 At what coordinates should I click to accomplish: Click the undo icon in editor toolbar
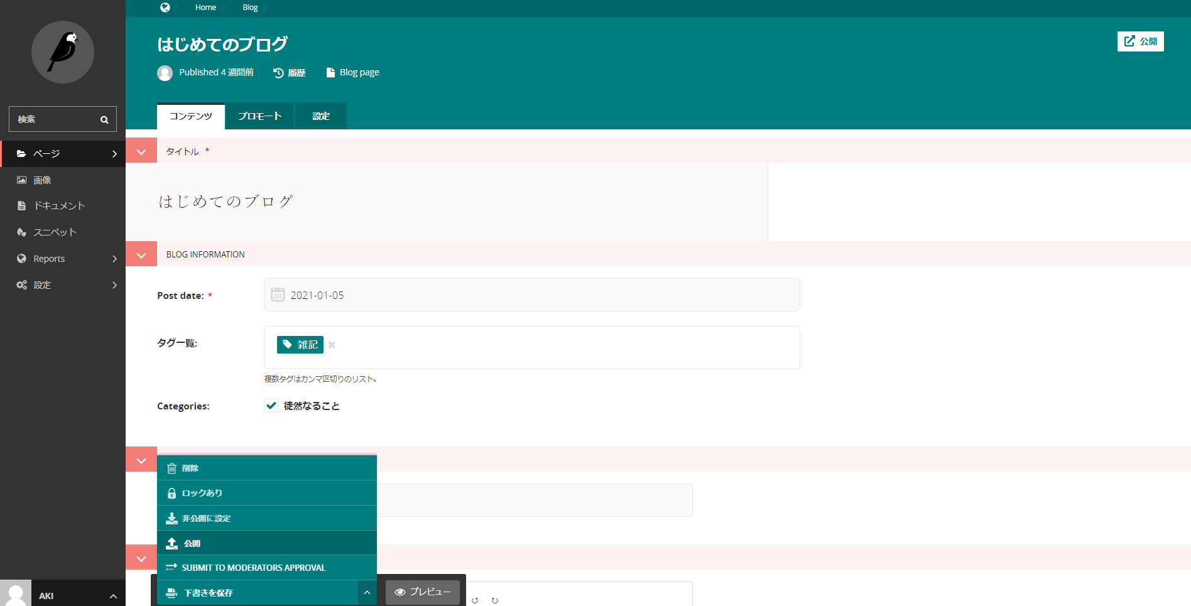pos(475,600)
